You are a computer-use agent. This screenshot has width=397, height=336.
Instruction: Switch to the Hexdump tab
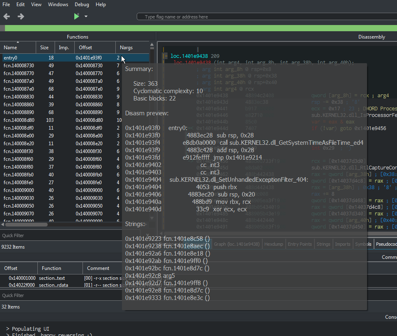pos(274,244)
